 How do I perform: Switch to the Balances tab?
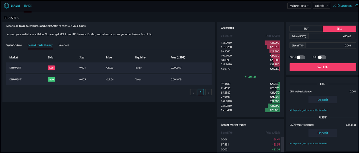click(x=64, y=45)
